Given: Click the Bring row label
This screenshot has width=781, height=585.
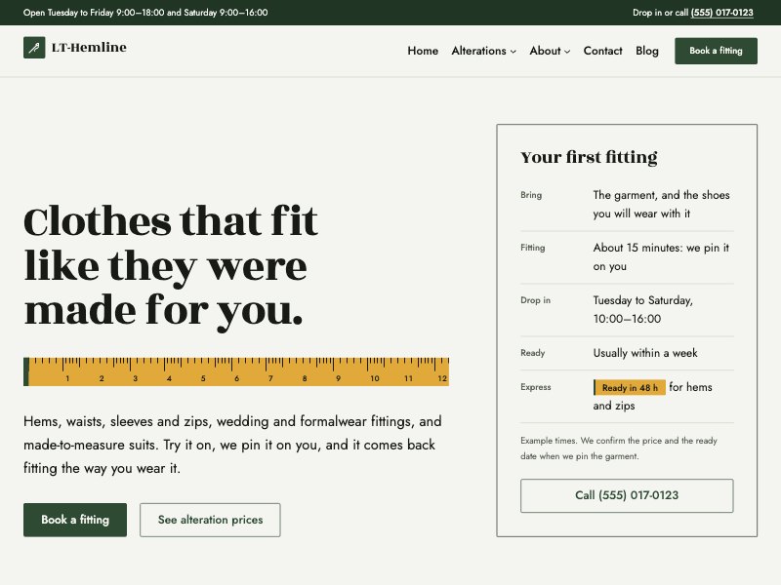Looking at the screenshot, I should tap(531, 195).
